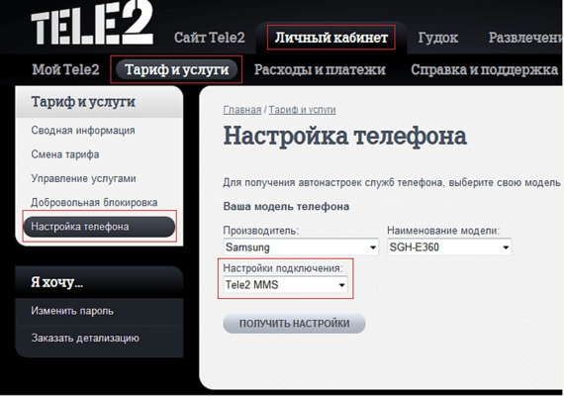Open Справка и поддержка section

pyautogui.click(x=484, y=69)
